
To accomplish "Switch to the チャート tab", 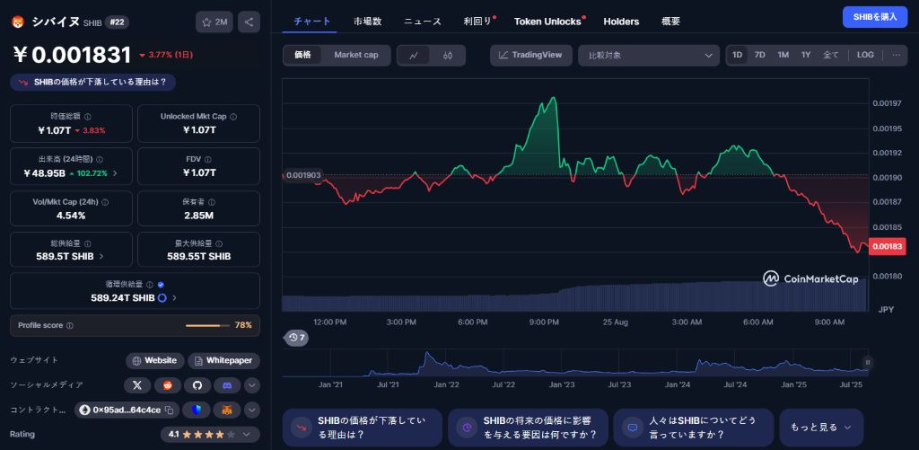I will [311, 22].
